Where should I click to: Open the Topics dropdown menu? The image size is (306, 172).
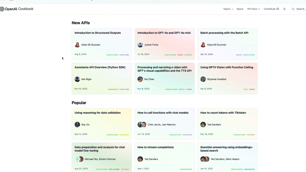[228, 9]
